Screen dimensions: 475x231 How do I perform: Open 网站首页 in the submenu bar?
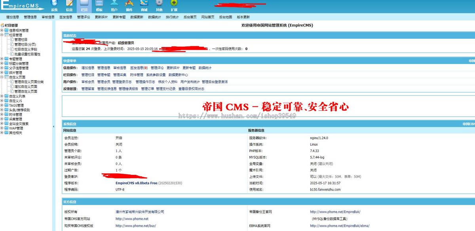click(x=208, y=17)
